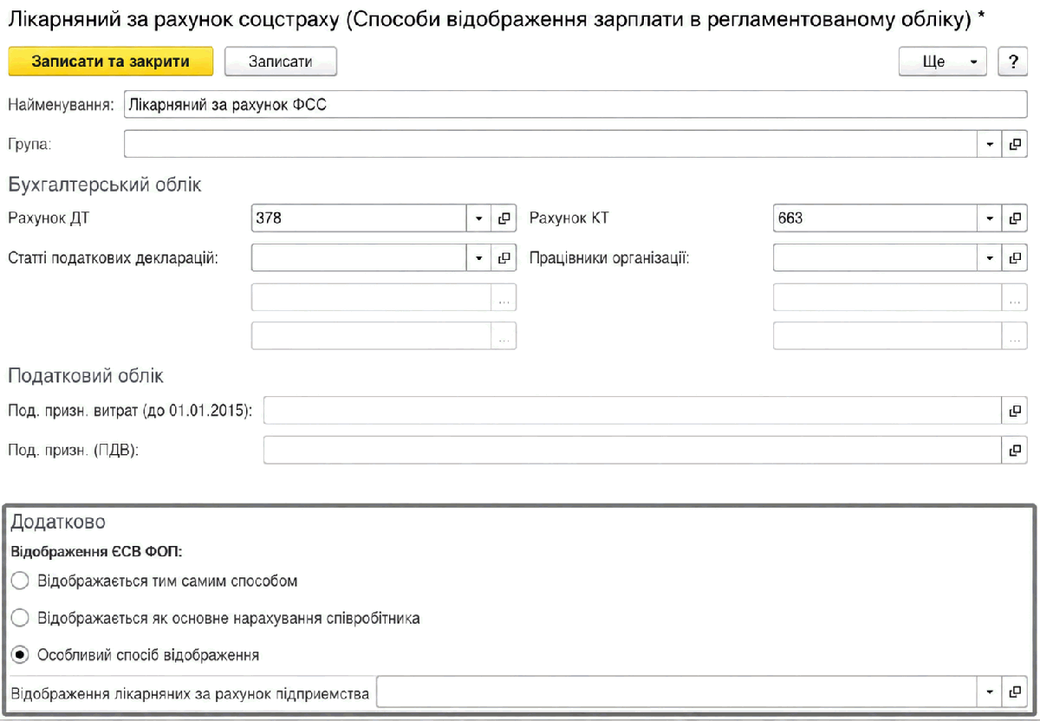Click Записати та закрити button
1040x721 pixels.
pyautogui.click(x=110, y=62)
